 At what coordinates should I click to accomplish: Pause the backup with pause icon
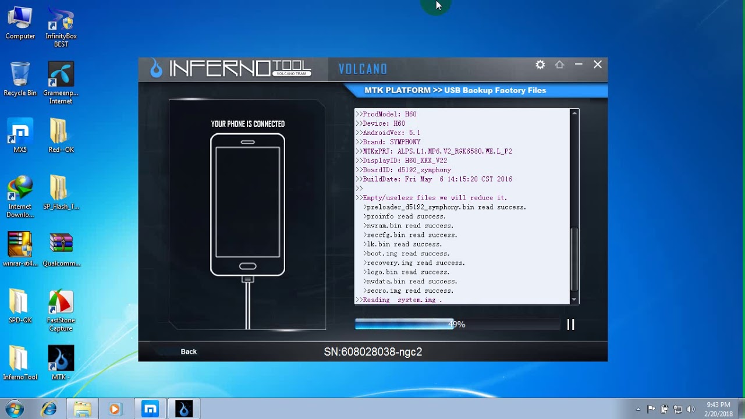[x=570, y=325]
